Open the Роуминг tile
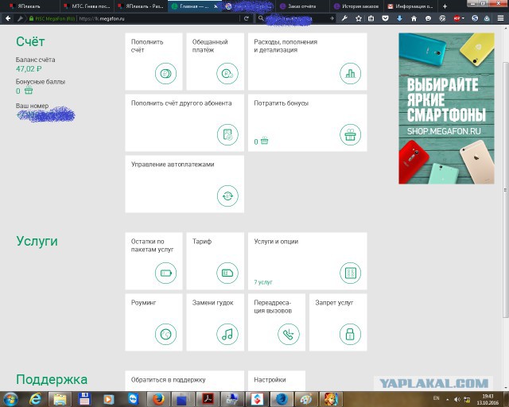The width and height of the screenshot is (509, 407). point(153,322)
